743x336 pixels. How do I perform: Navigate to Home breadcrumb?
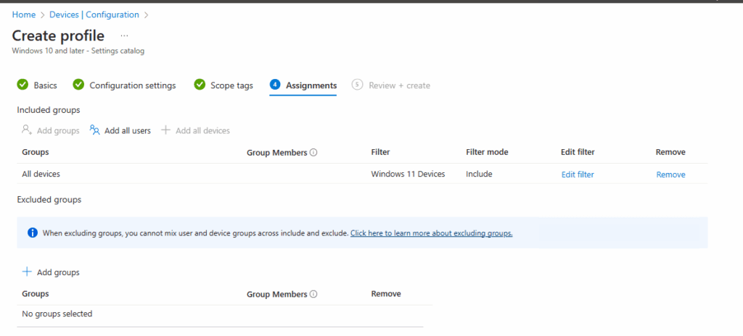pyautogui.click(x=24, y=14)
